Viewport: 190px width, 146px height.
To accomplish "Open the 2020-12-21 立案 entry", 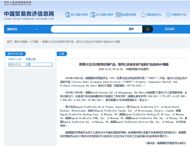I will [x=30, y=64].
